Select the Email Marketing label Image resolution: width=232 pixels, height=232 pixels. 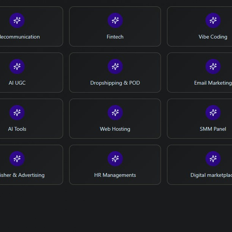[213, 83]
